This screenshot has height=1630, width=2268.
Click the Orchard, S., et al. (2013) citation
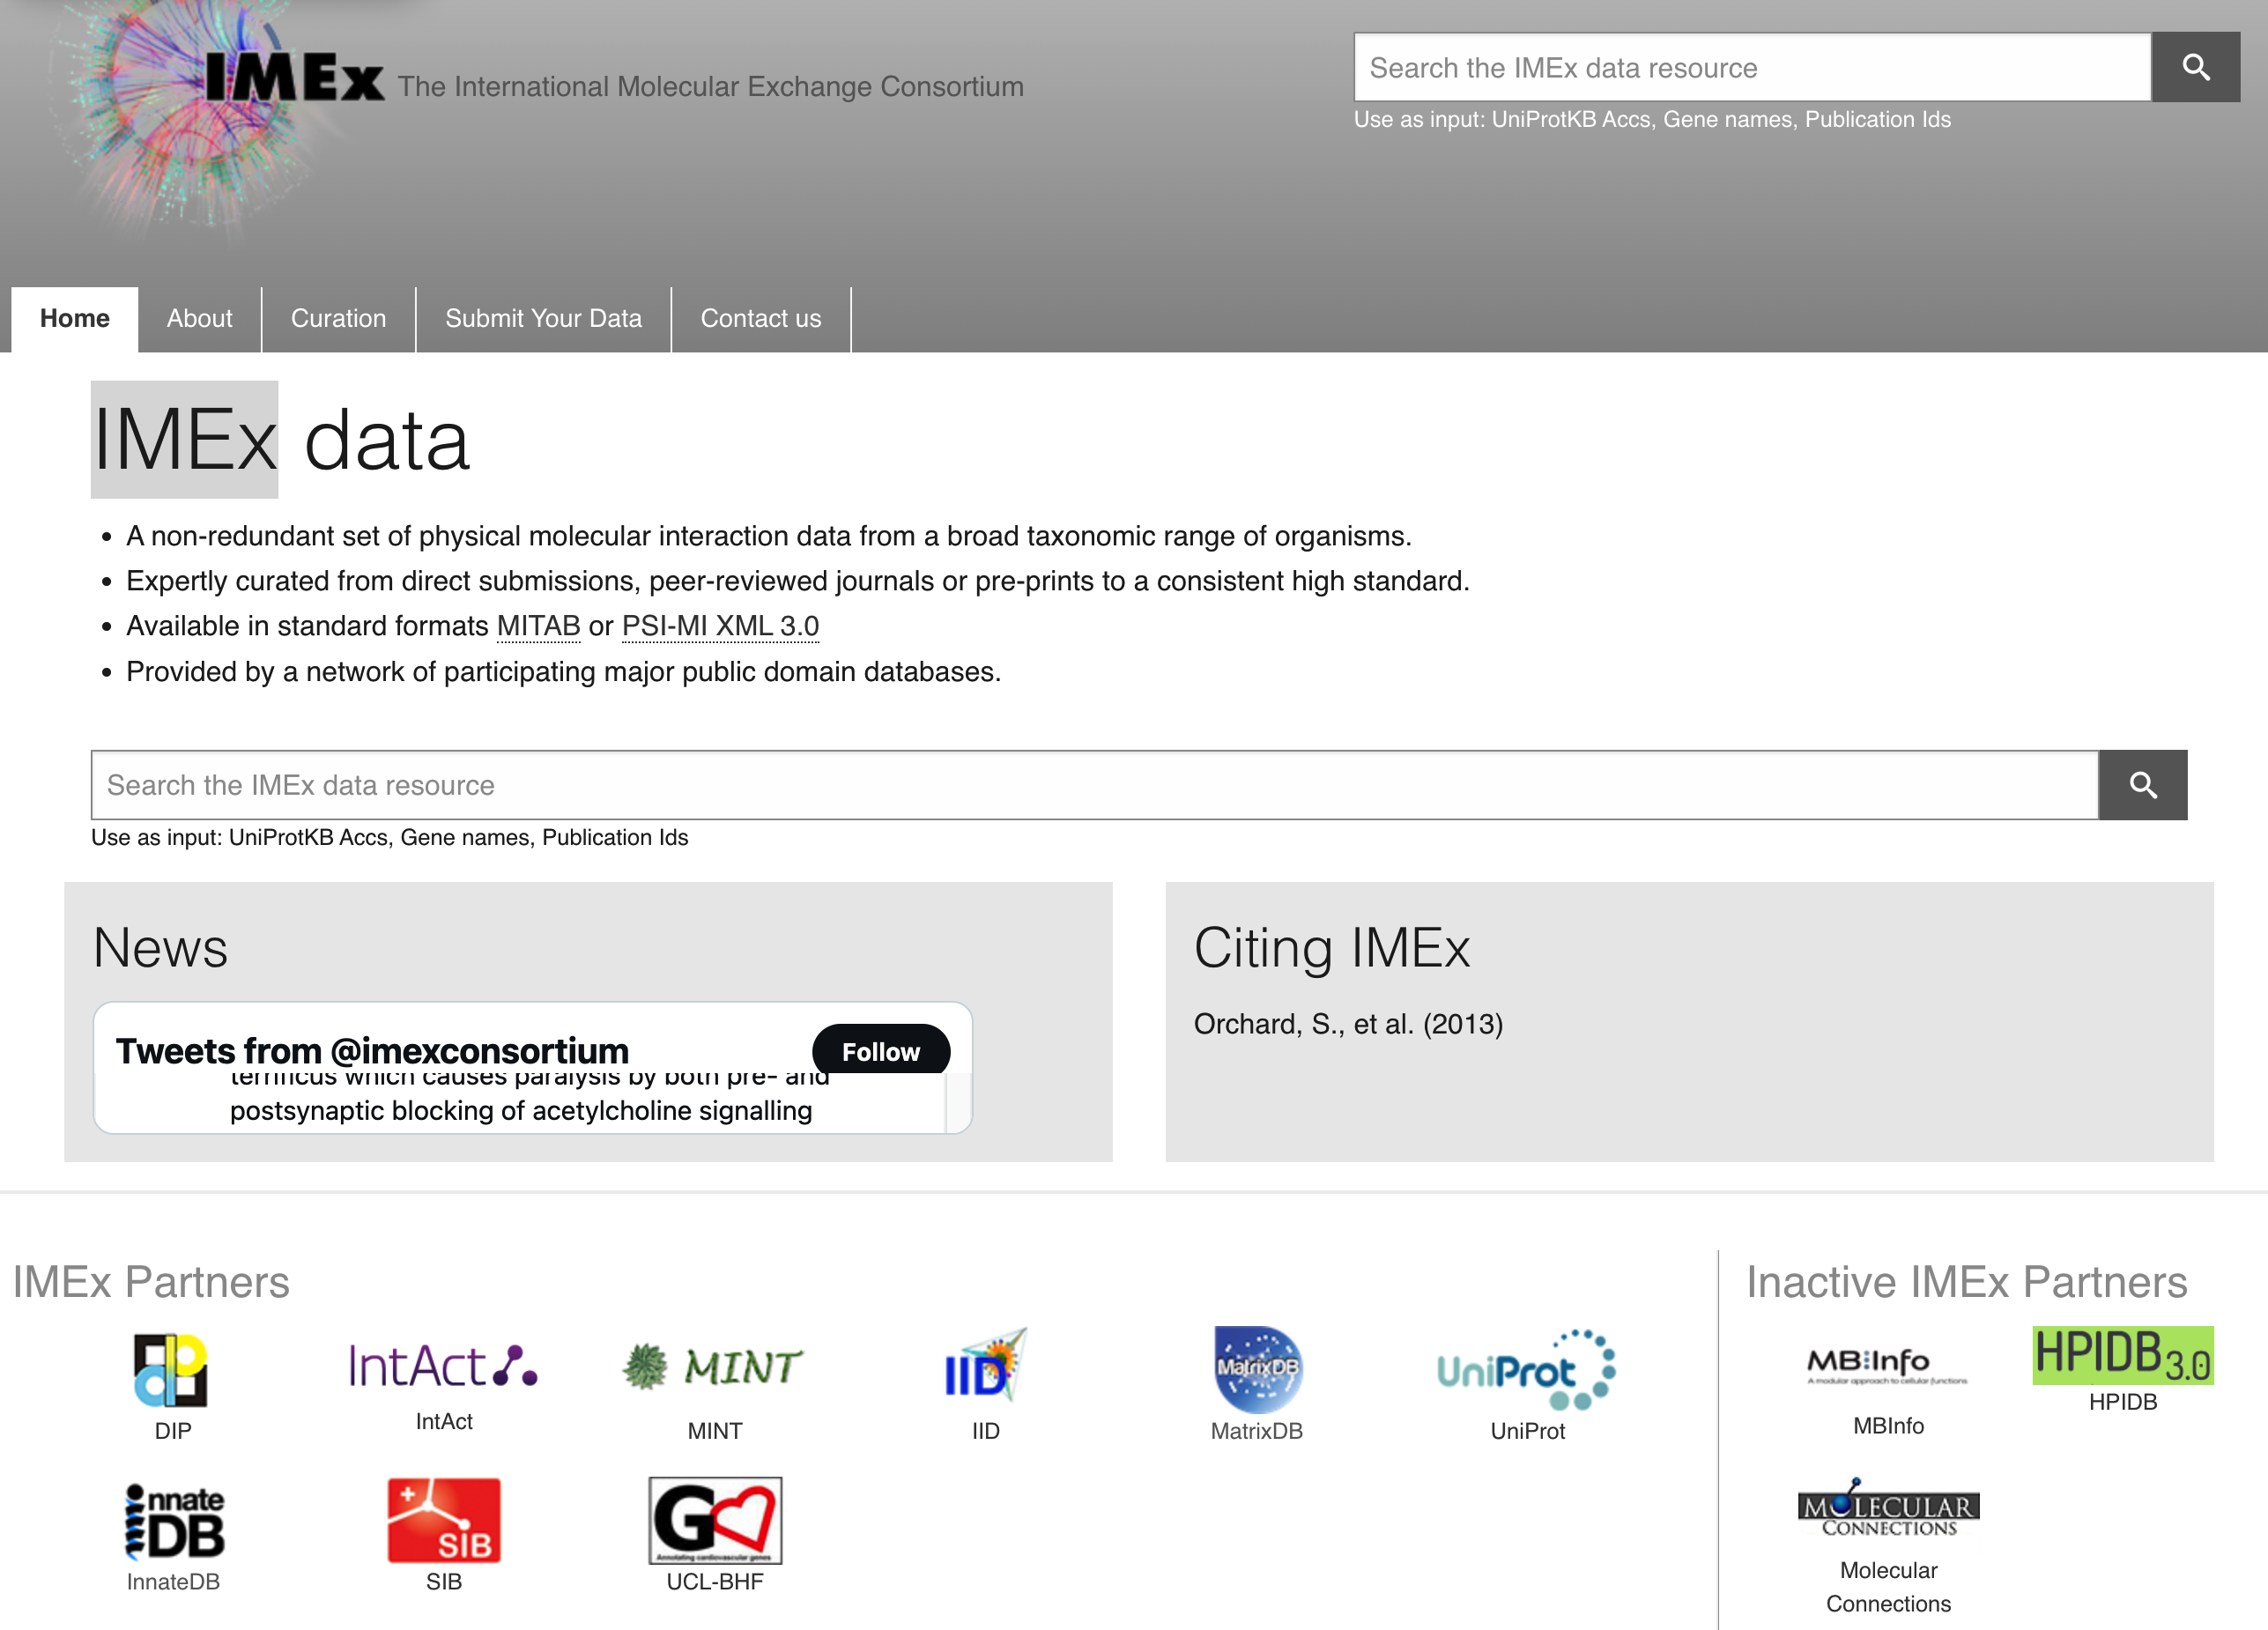click(1348, 1024)
